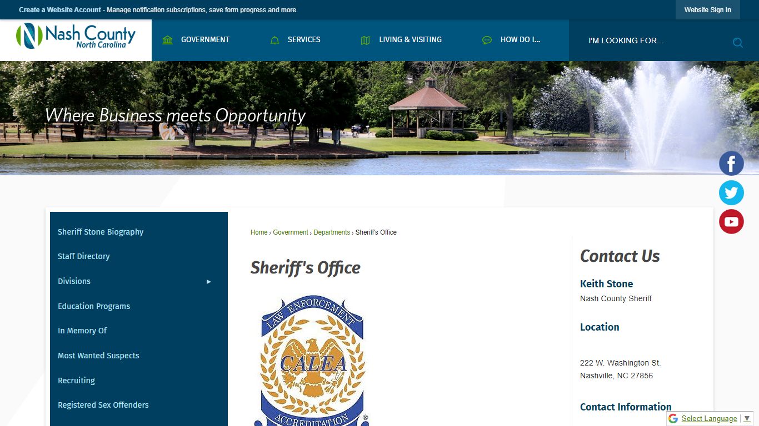Open In Memory Of sidebar link
The width and height of the screenshot is (759, 426).
click(x=82, y=331)
